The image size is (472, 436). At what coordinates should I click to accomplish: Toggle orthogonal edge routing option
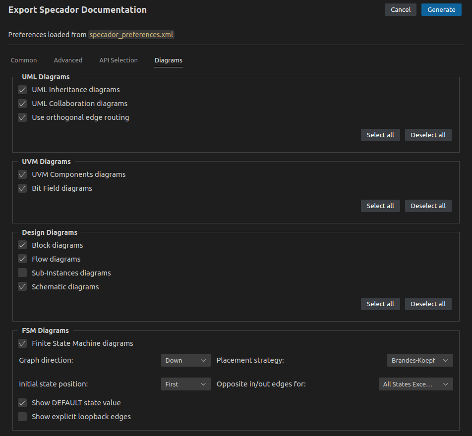22,117
